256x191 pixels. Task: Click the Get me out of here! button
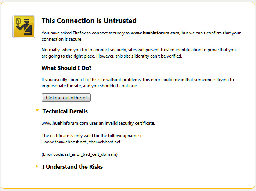click(66, 98)
